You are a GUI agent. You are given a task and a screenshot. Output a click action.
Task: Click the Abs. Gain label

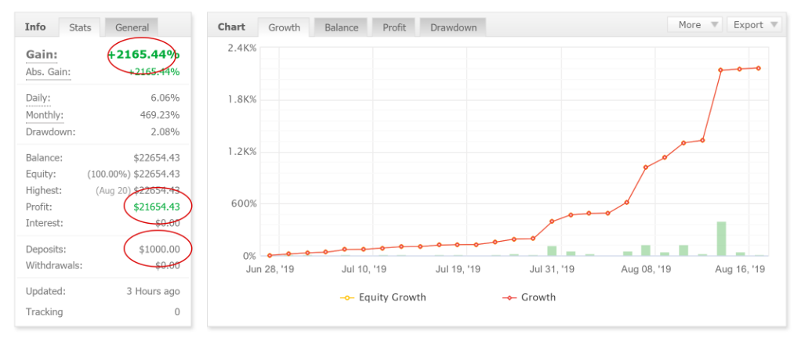(48, 72)
